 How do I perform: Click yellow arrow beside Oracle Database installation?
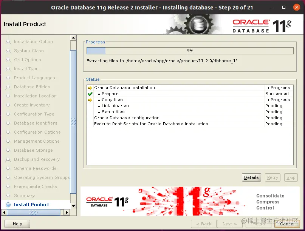(x=90, y=88)
